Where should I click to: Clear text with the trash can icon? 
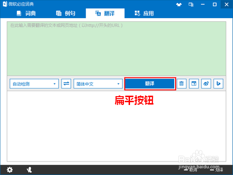tap(181, 84)
